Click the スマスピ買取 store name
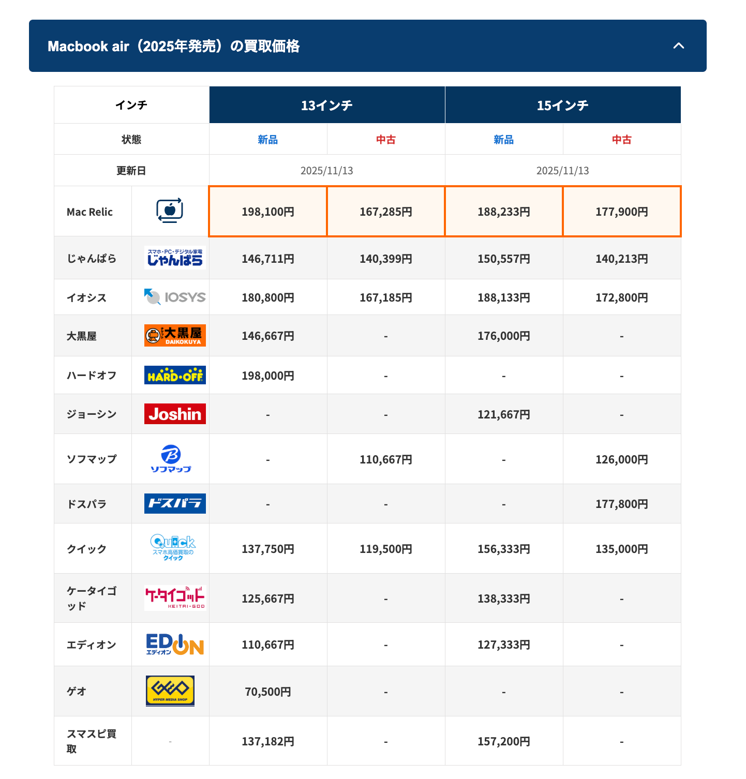746x779 pixels. click(92, 741)
